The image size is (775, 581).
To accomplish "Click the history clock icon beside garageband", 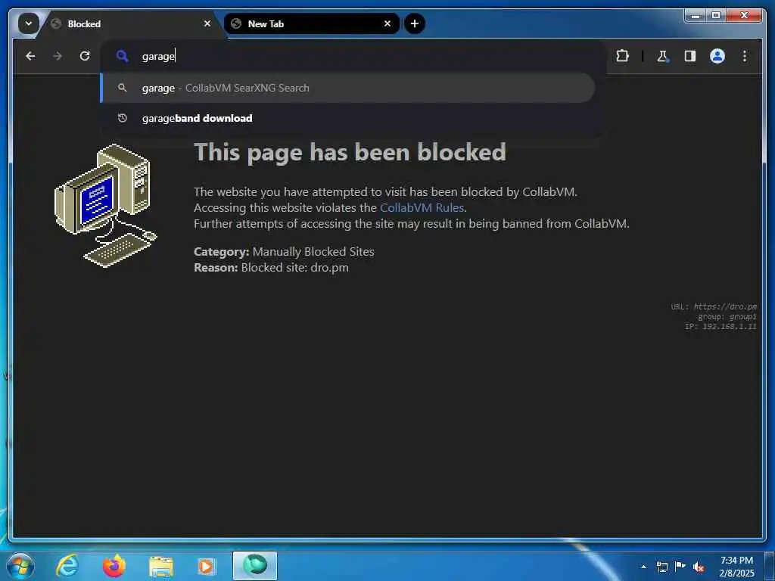I will [x=122, y=118].
